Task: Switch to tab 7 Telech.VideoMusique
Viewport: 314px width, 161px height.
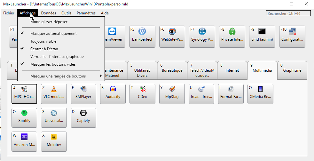Action: (x=202, y=70)
